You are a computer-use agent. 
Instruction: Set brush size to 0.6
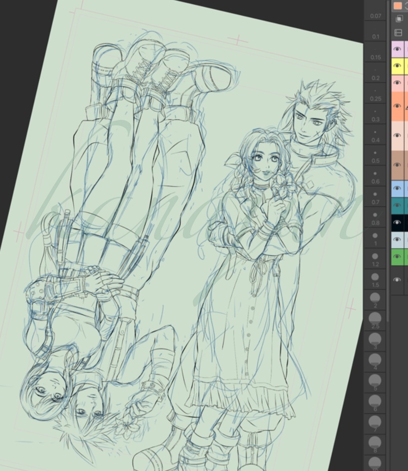click(x=375, y=177)
